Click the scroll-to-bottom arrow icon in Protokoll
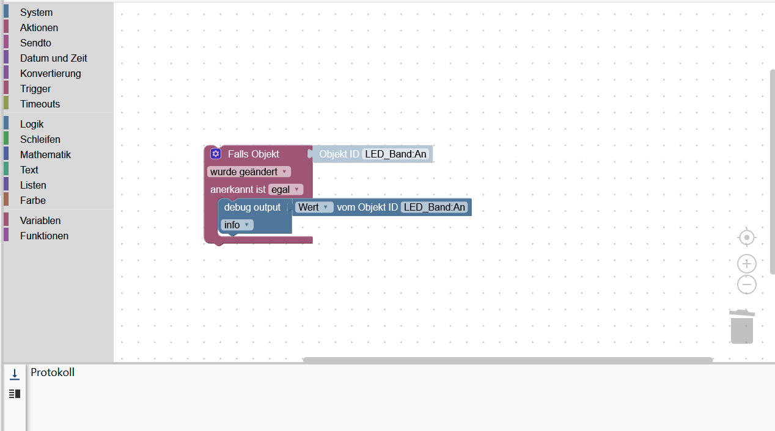 (x=15, y=375)
